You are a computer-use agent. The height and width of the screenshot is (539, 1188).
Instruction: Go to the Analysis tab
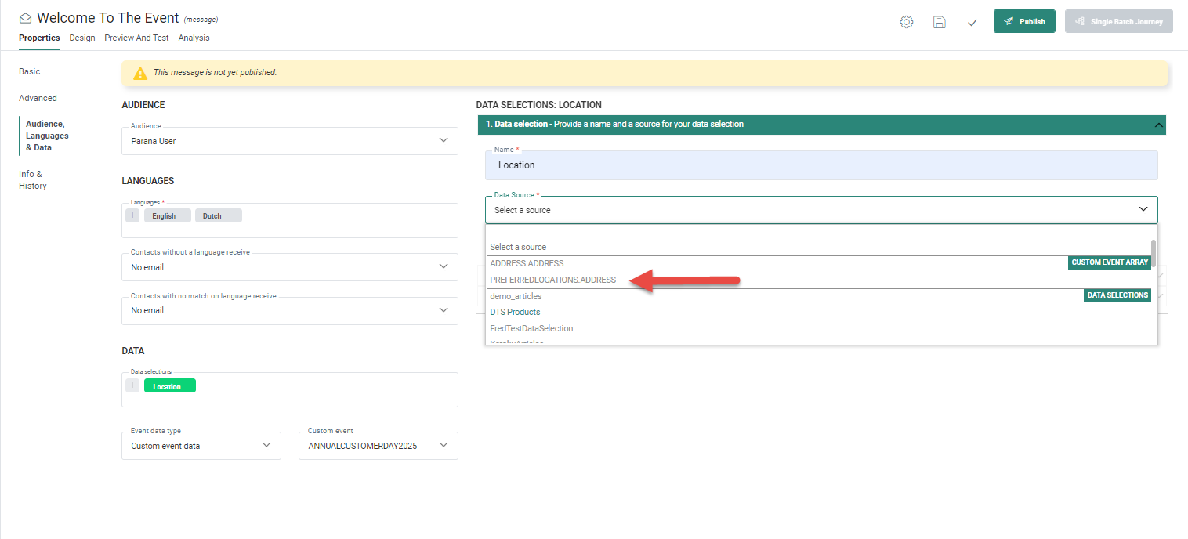click(194, 38)
